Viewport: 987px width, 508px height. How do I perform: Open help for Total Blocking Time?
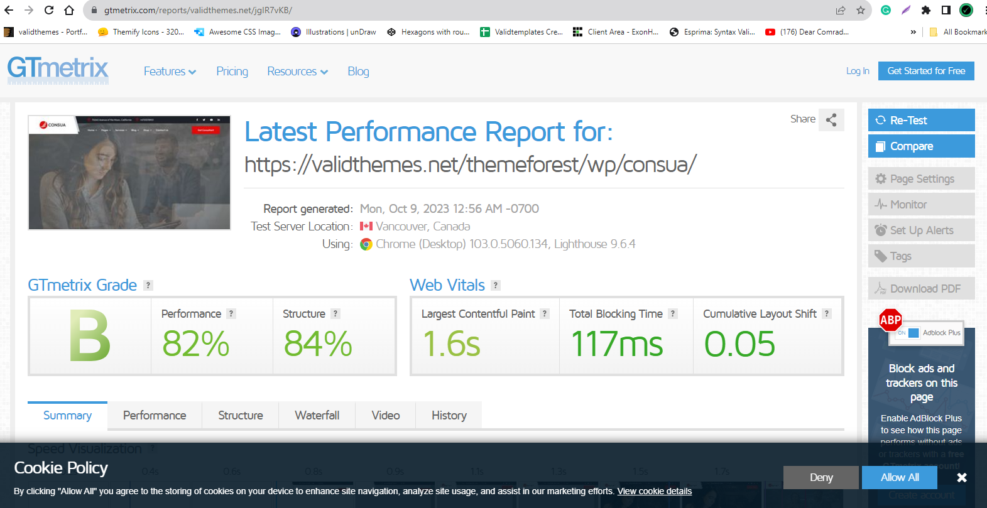(x=673, y=313)
